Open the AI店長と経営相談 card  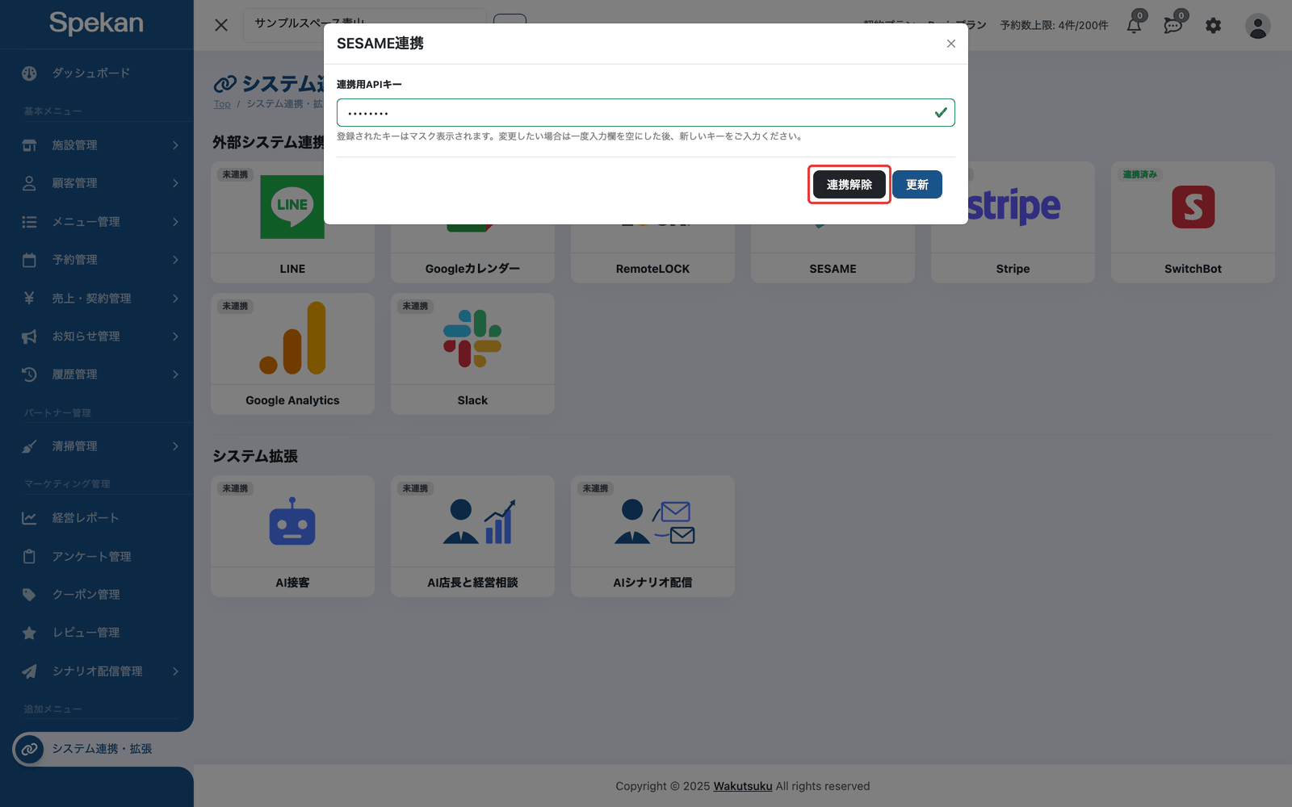pos(472,537)
